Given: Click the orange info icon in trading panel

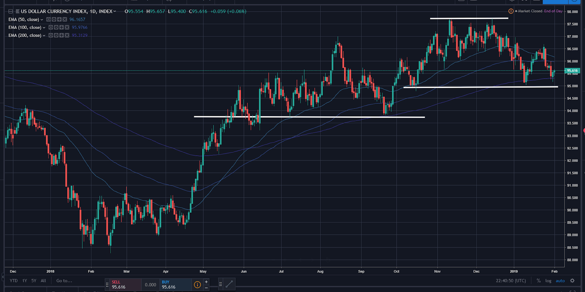Looking at the screenshot, I should click(197, 285).
